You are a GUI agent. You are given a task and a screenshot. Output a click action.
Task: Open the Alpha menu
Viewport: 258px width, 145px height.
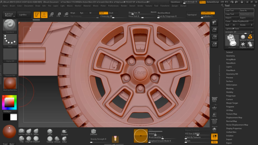(x=5, y=6)
